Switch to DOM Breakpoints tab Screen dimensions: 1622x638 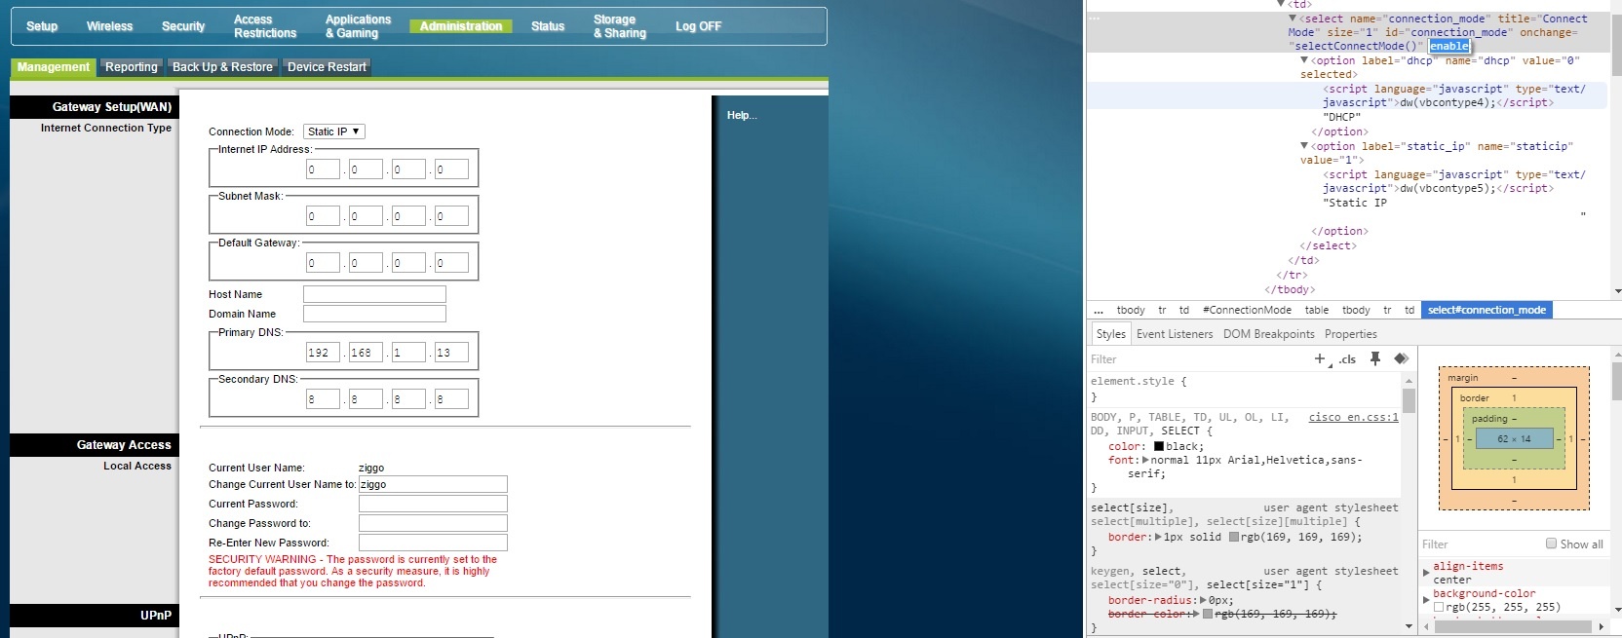click(1269, 334)
